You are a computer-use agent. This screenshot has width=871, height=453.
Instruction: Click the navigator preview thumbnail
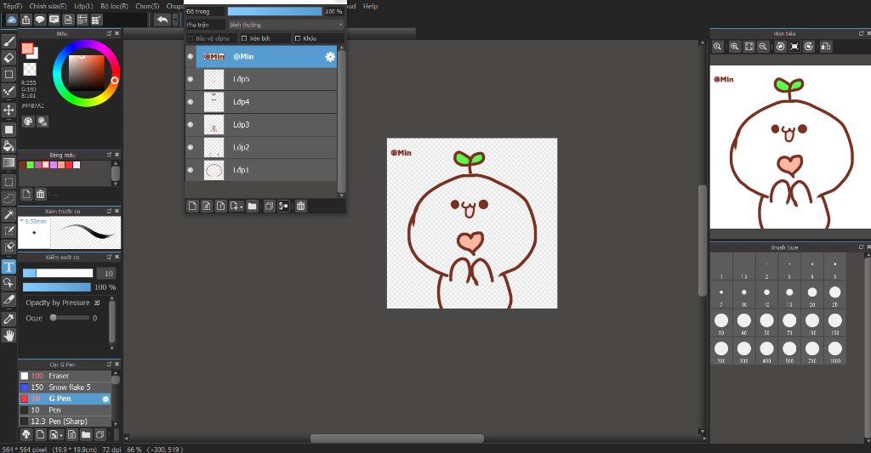(x=790, y=147)
